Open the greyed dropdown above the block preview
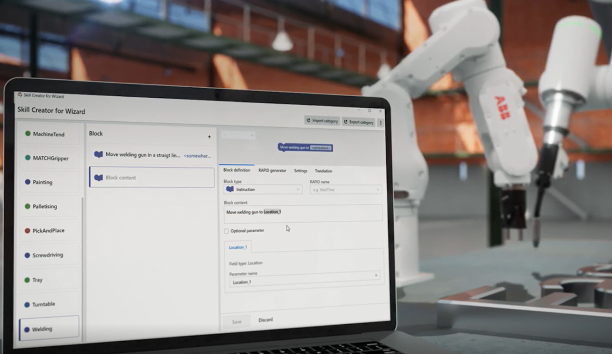The image size is (612, 354). click(x=238, y=135)
